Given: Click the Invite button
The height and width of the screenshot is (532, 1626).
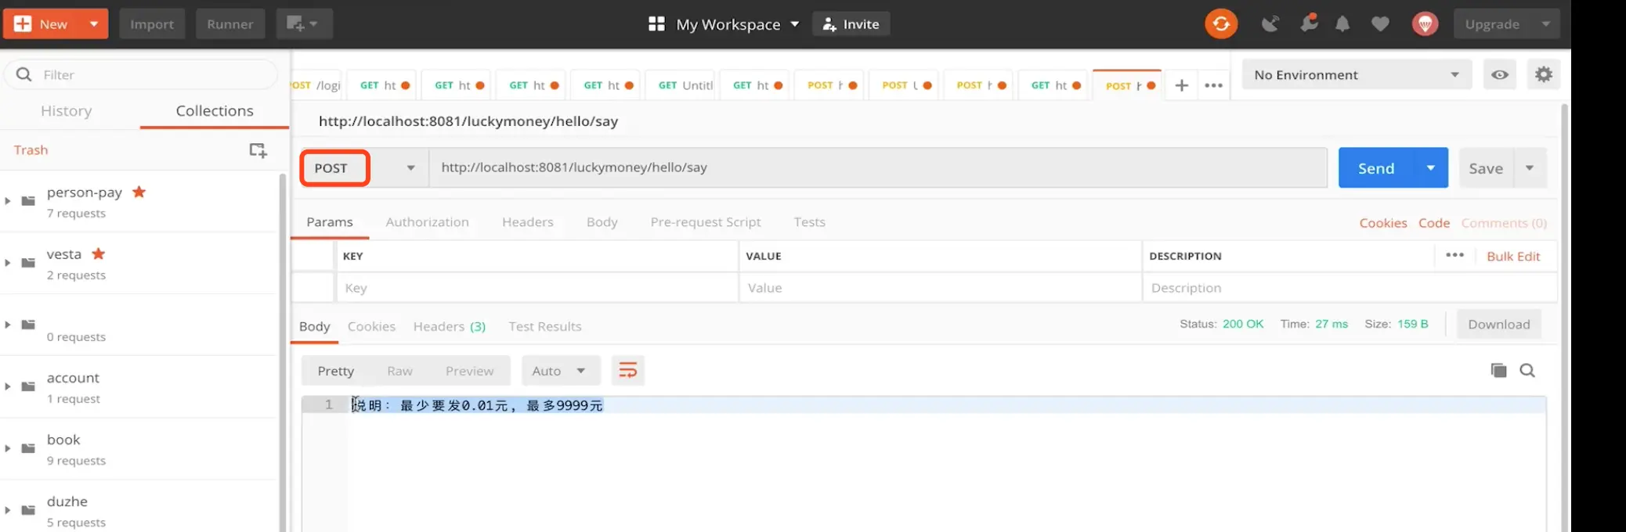Looking at the screenshot, I should (851, 24).
